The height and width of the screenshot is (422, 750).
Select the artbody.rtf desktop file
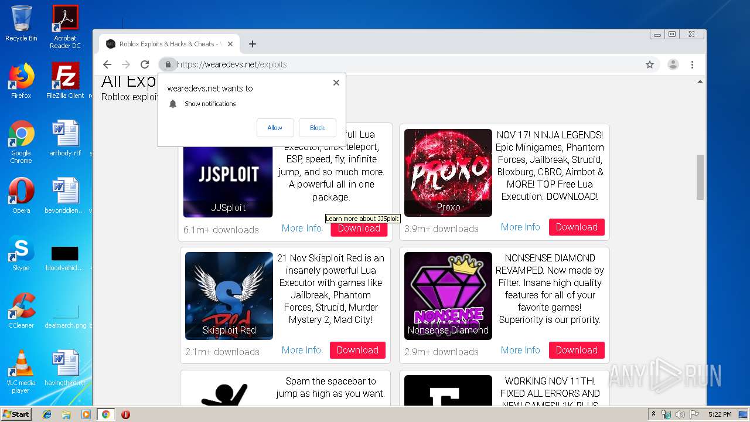pyautogui.click(x=65, y=138)
